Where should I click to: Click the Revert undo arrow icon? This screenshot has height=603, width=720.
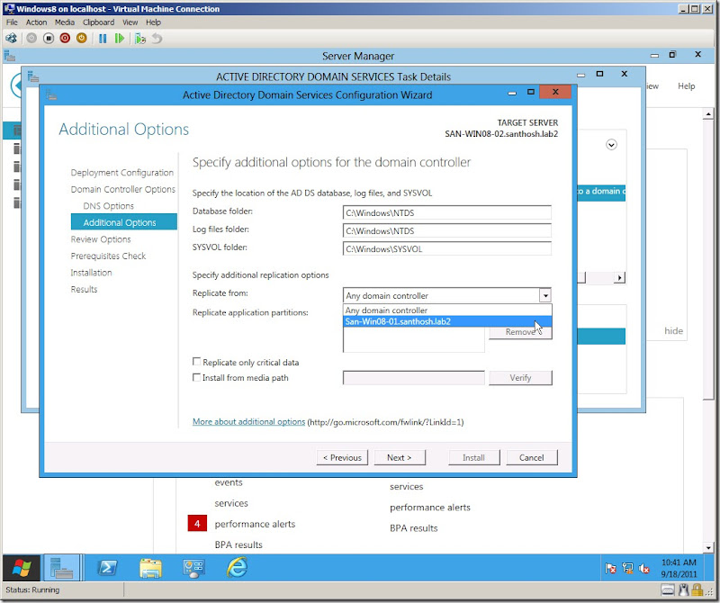[x=157, y=39]
